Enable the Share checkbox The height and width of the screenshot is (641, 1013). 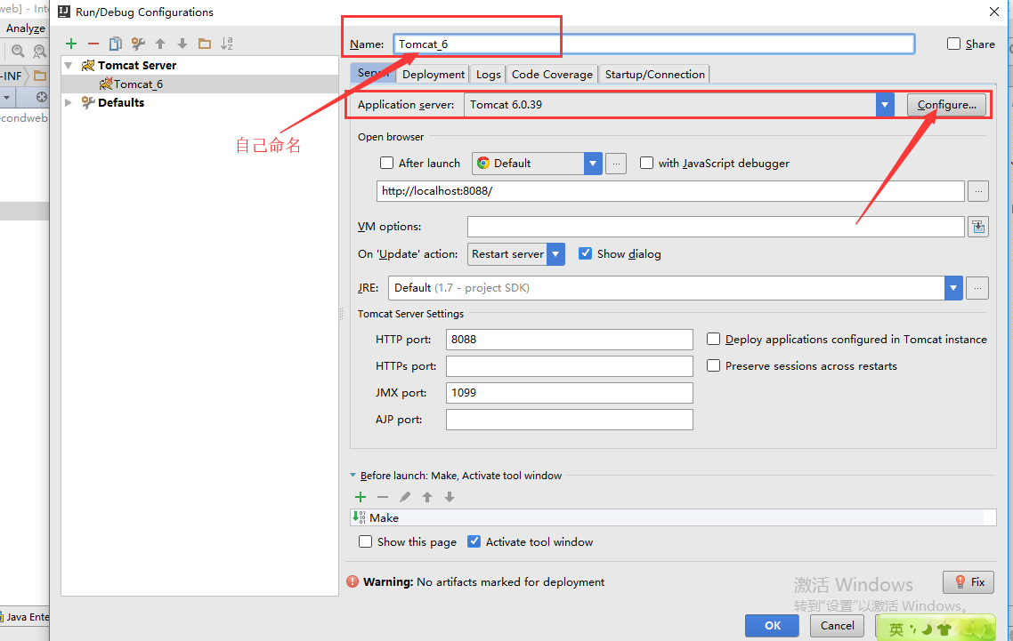[x=953, y=44]
